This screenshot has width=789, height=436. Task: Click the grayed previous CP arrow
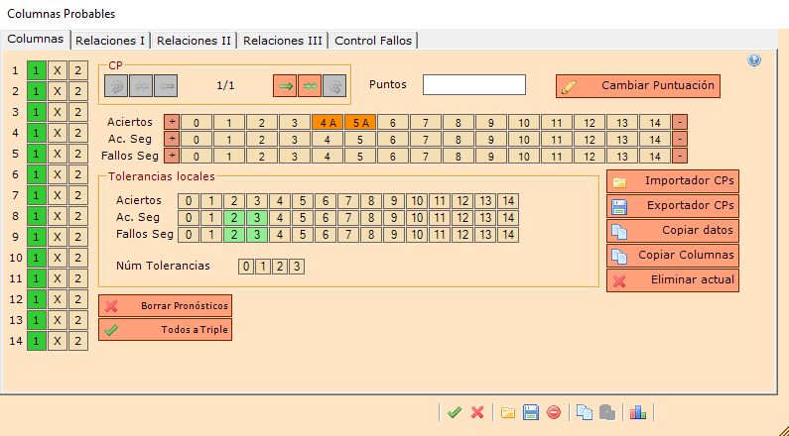[166, 86]
